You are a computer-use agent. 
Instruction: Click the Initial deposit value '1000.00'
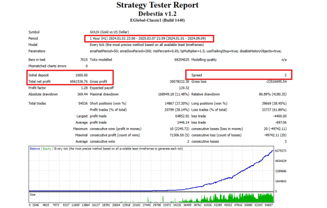[81, 75]
